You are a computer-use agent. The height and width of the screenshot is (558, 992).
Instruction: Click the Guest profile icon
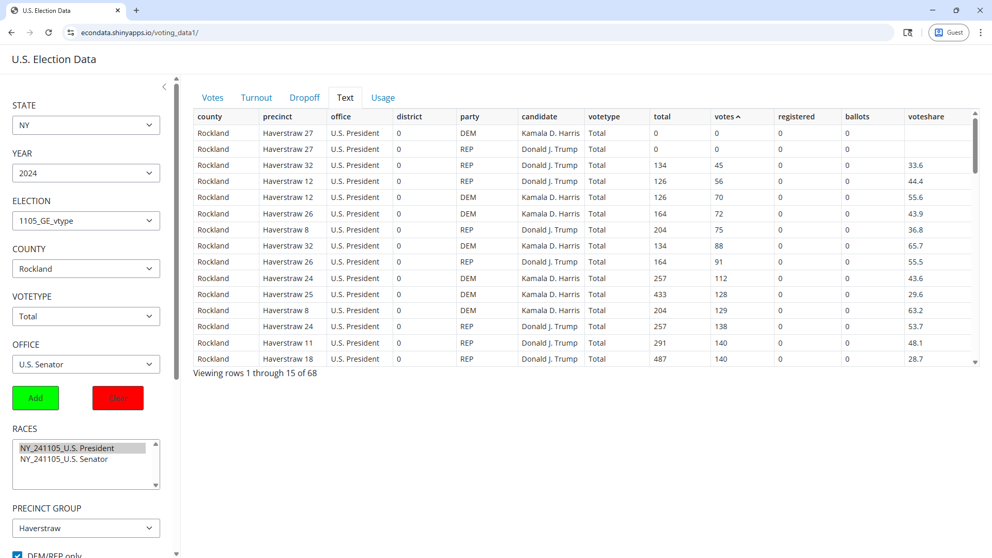click(949, 33)
